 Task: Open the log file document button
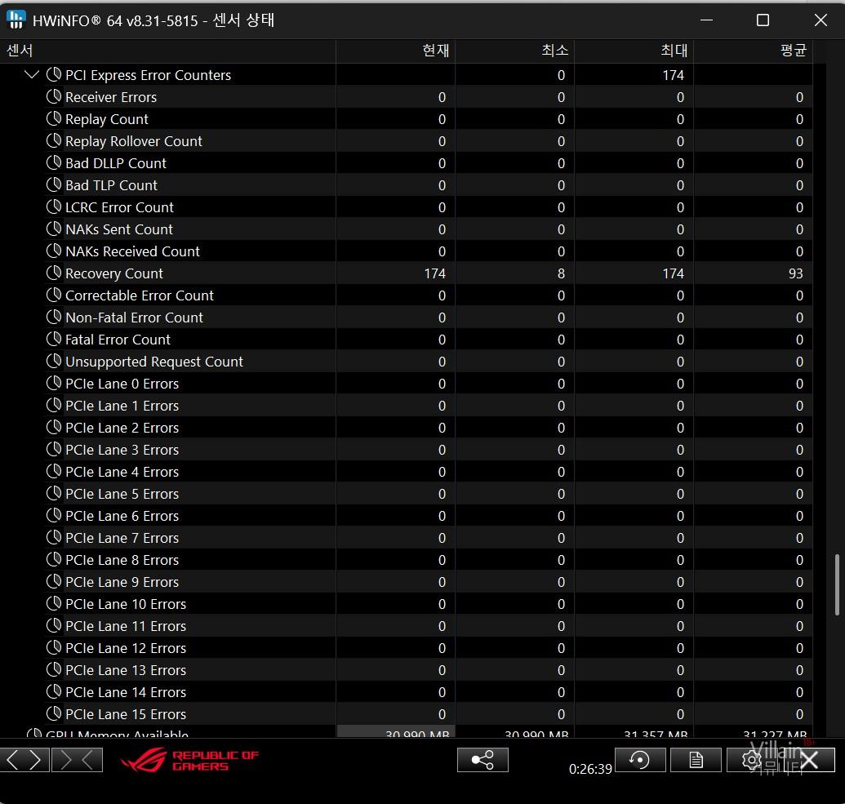pos(696,760)
